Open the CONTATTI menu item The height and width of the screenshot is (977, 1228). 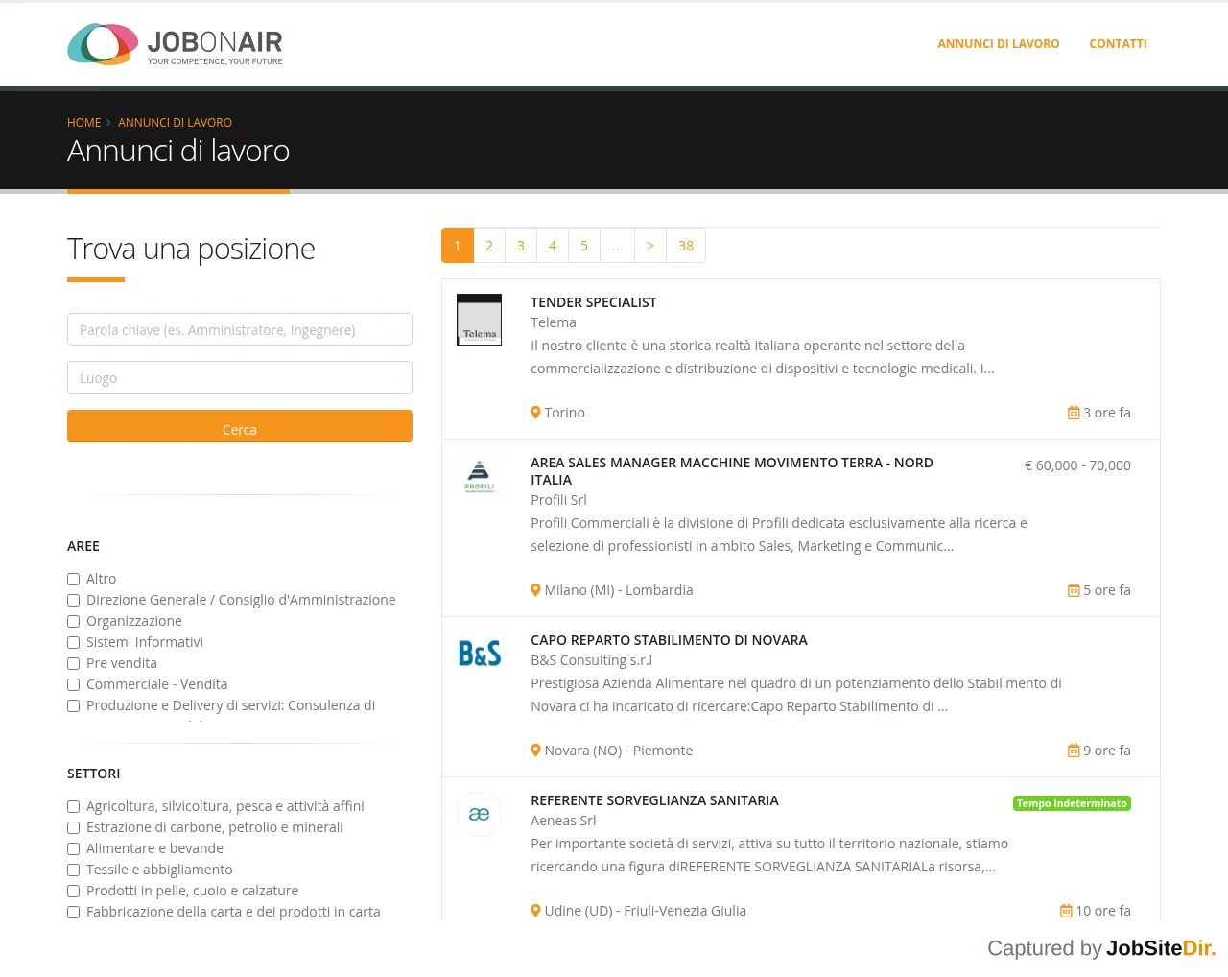click(1118, 44)
